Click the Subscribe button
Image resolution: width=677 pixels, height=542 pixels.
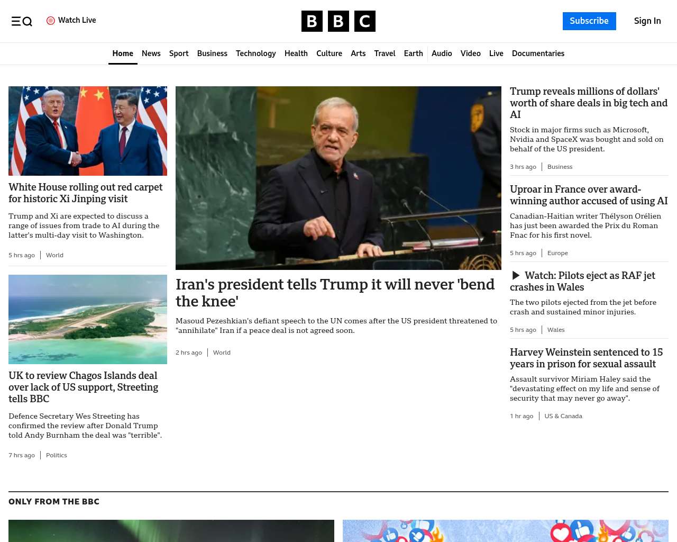(x=589, y=21)
